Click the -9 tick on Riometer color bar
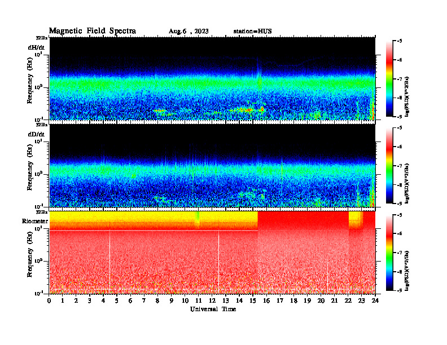The width and height of the screenshot is (447, 345). click(400, 290)
